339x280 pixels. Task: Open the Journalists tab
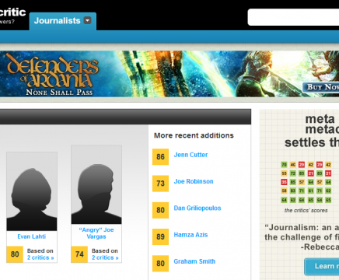[63, 21]
